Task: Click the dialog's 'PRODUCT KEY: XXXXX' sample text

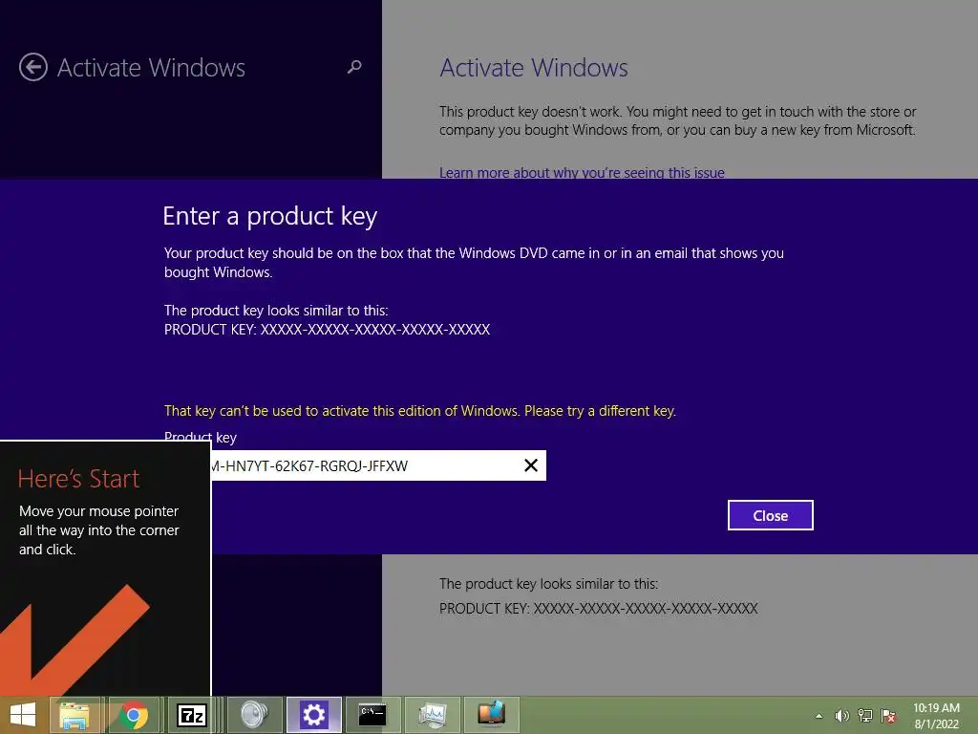Action: click(x=327, y=330)
